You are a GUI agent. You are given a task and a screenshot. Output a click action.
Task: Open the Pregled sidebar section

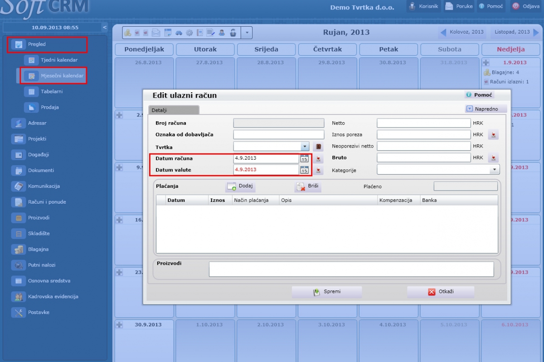coord(47,44)
